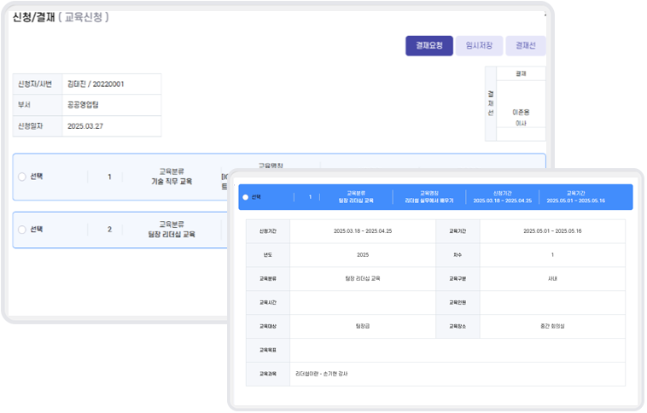Click the empty 교육목표 value field
The width and height of the screenshot is (647, 413).
click(x=458, y=350)
